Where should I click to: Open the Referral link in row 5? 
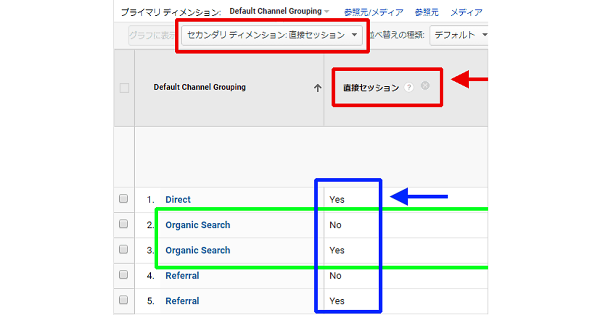point(182,301)
